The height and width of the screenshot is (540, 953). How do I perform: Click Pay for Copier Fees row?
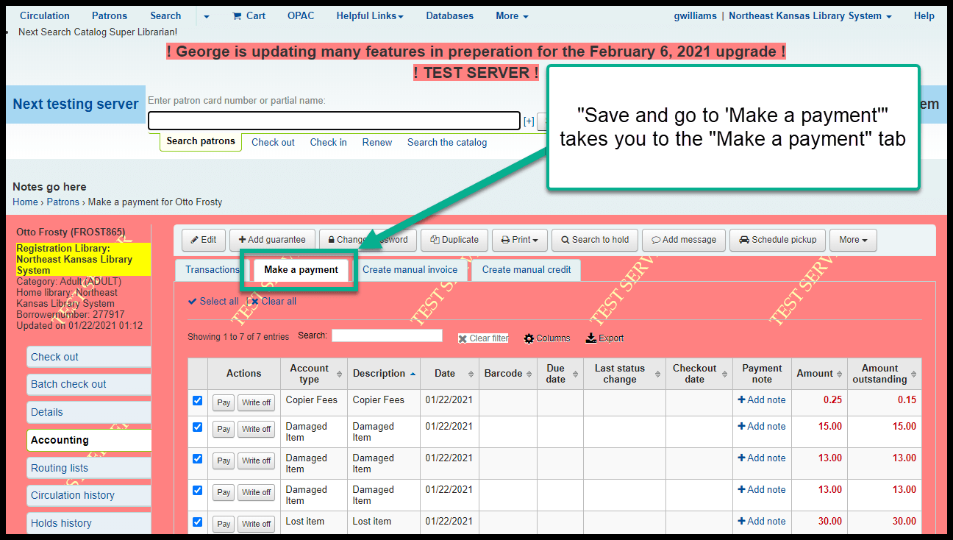tap(224, 402)
